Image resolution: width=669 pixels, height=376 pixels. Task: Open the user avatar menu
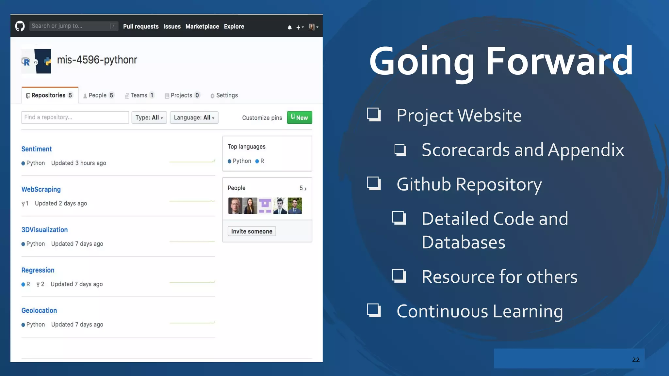click(313, 27)
